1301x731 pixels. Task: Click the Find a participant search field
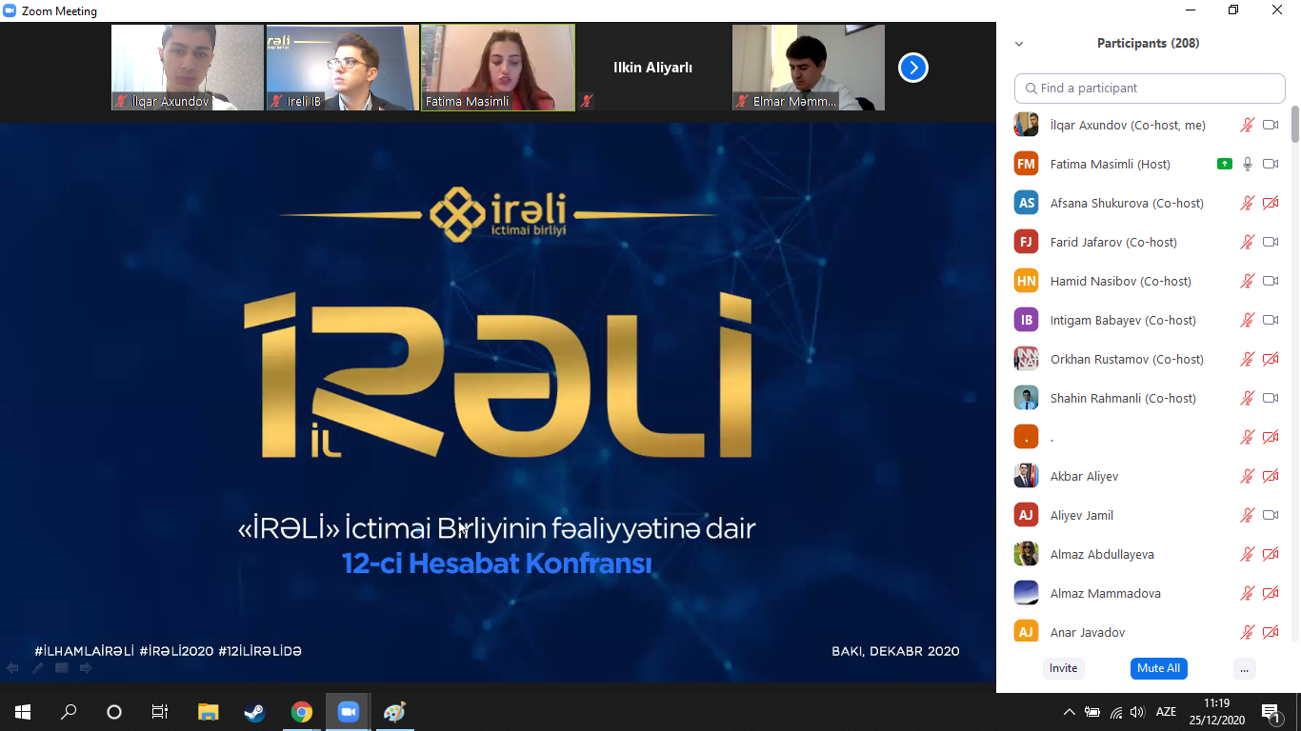click(1150, 89)
